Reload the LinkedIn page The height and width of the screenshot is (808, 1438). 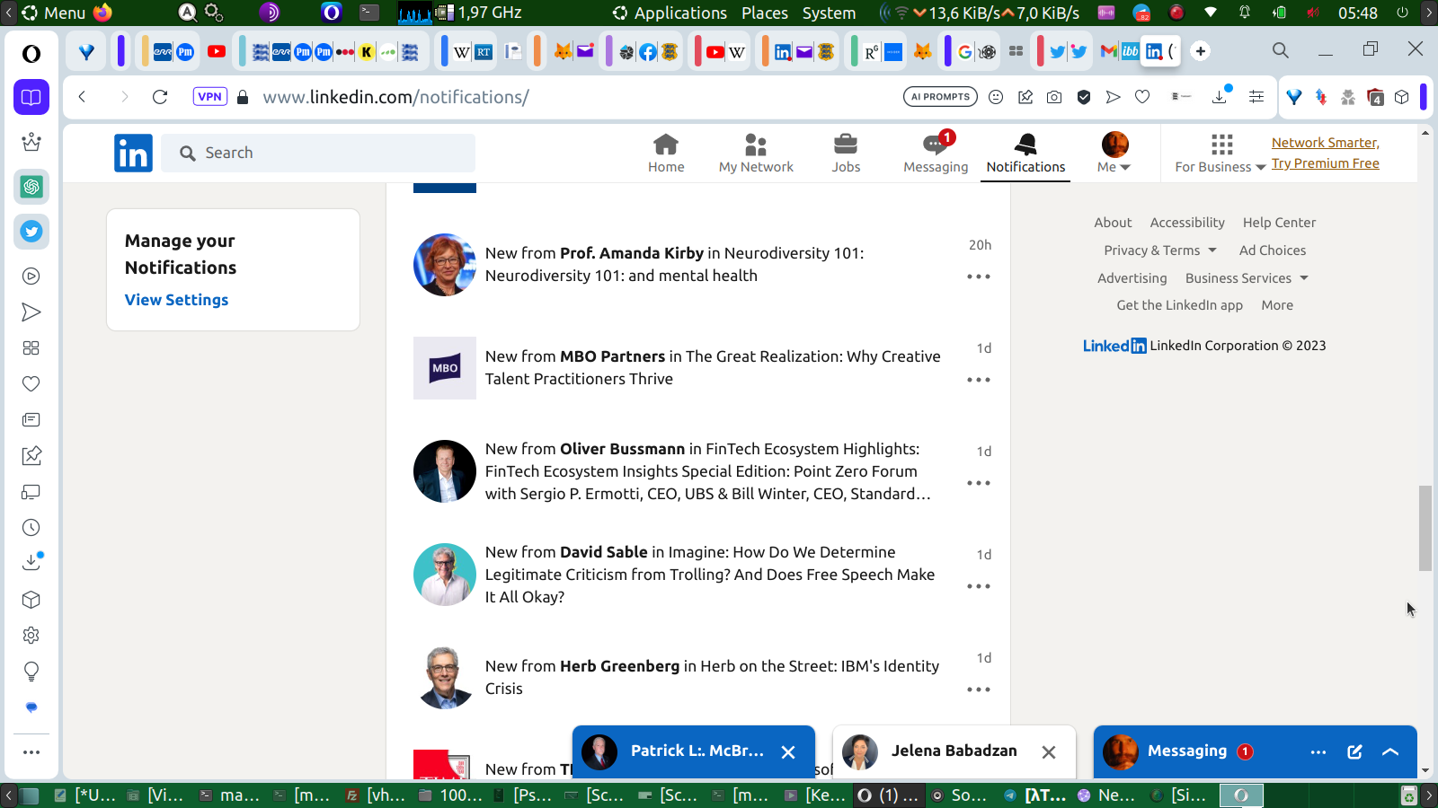point(160,97)
